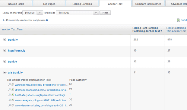Click the page icon beside bestbatteryshops link

(13, 95)
